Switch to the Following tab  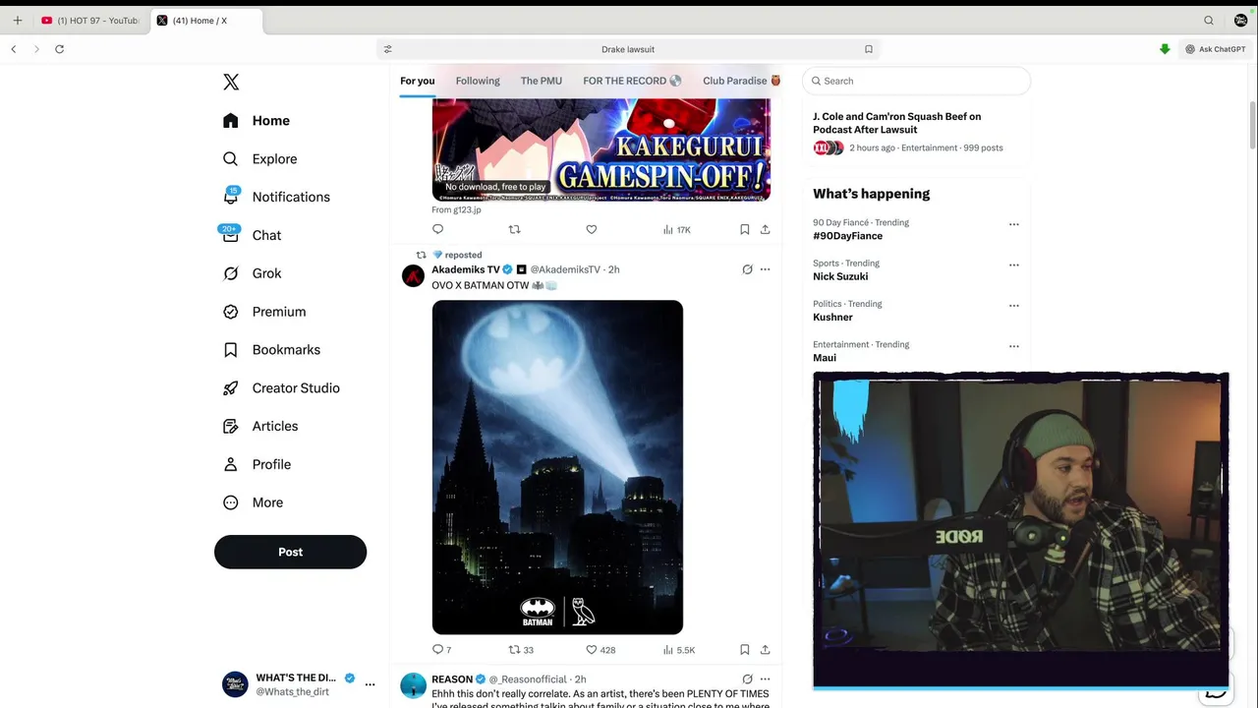(x=478, y=81)
